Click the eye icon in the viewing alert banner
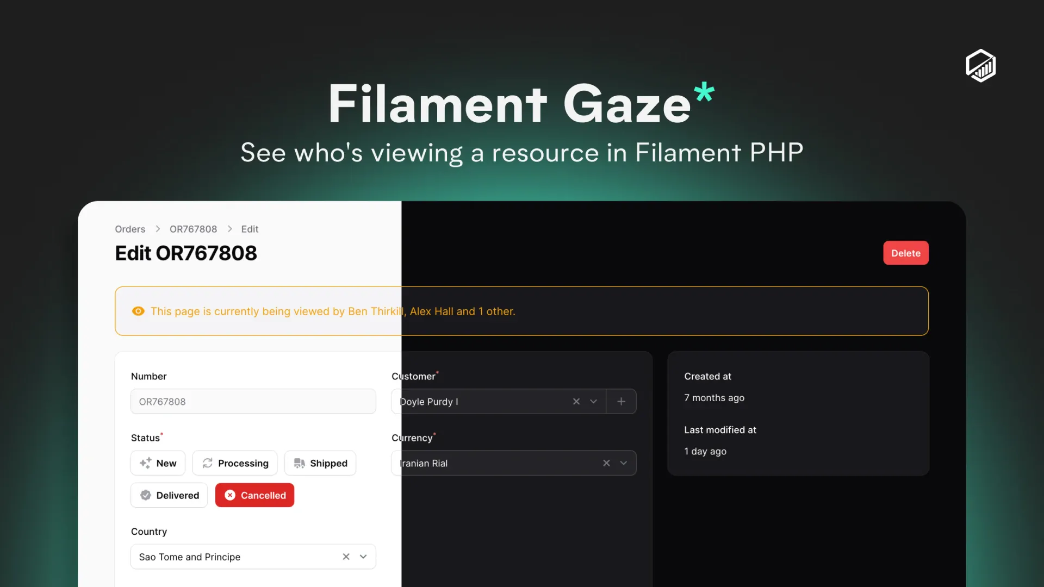The height and width of the screenshot is (587, 1044). (x=138, y=311)
